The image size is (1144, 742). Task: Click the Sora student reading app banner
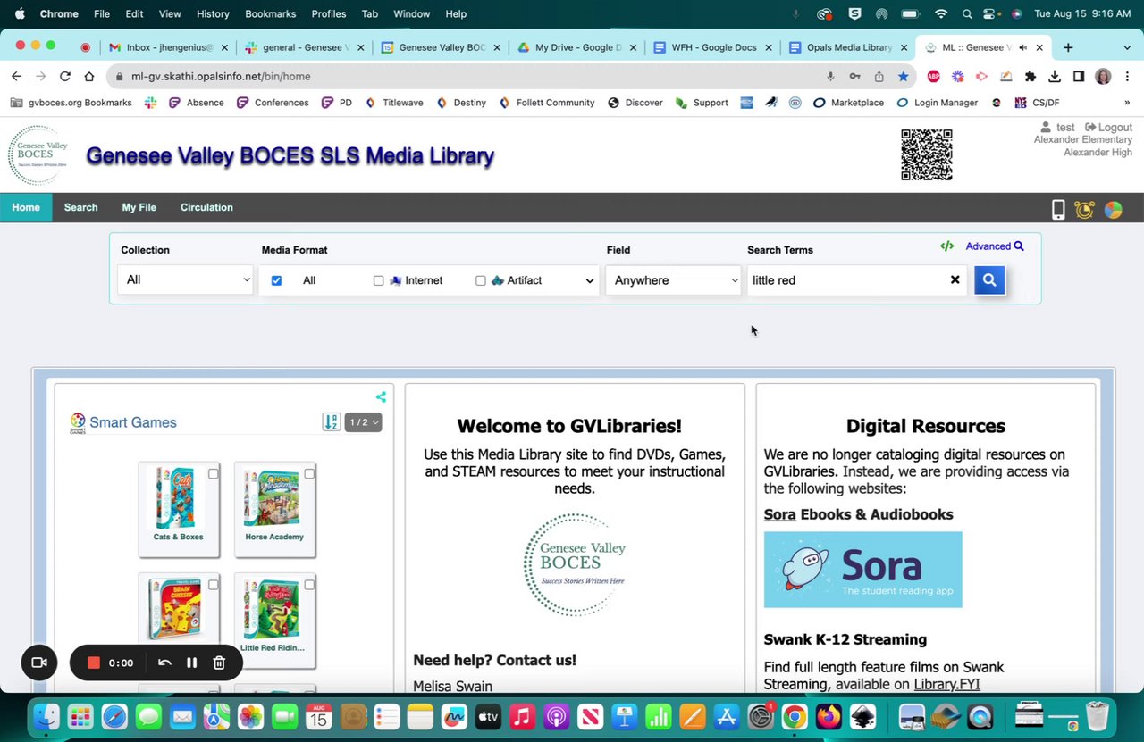tap(862, 570)
